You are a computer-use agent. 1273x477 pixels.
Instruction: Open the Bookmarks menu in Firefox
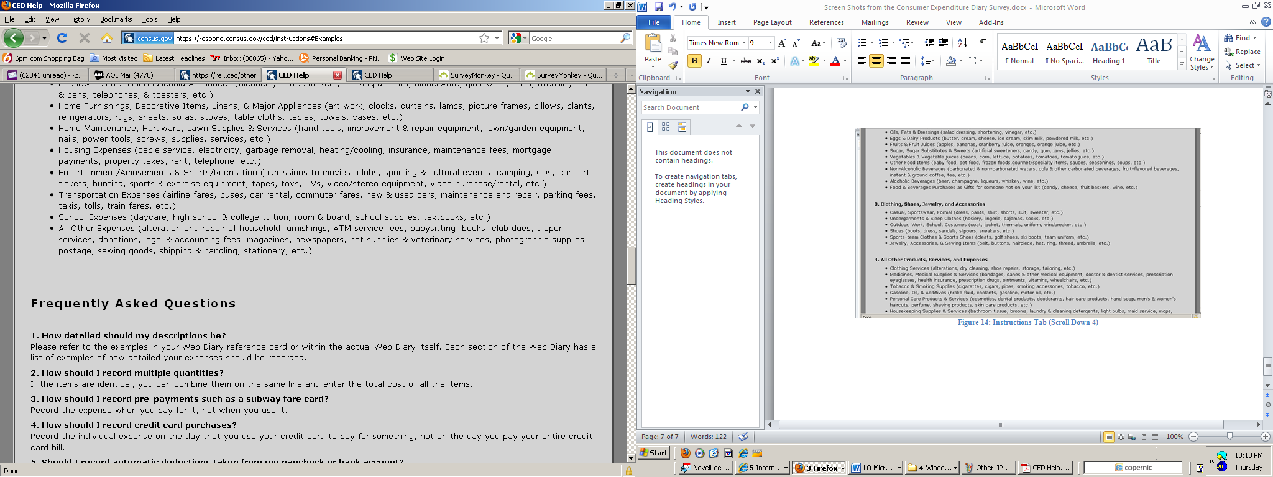click(x=116, y=19)
